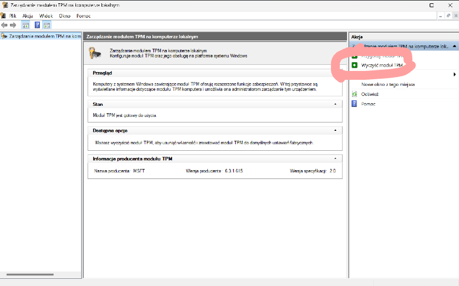Click the 'Możesz wyczyścić moduł TPM' description text
Image resolution: width=459 pixels, height=286 pixels.
point(205,142)
